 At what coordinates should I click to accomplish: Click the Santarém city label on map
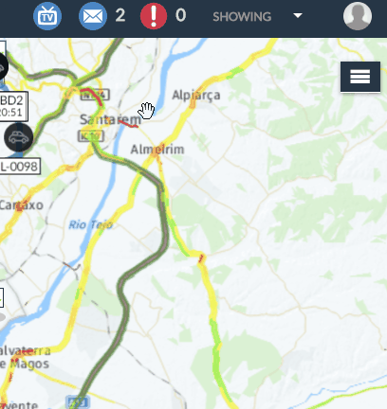(110, 119)
